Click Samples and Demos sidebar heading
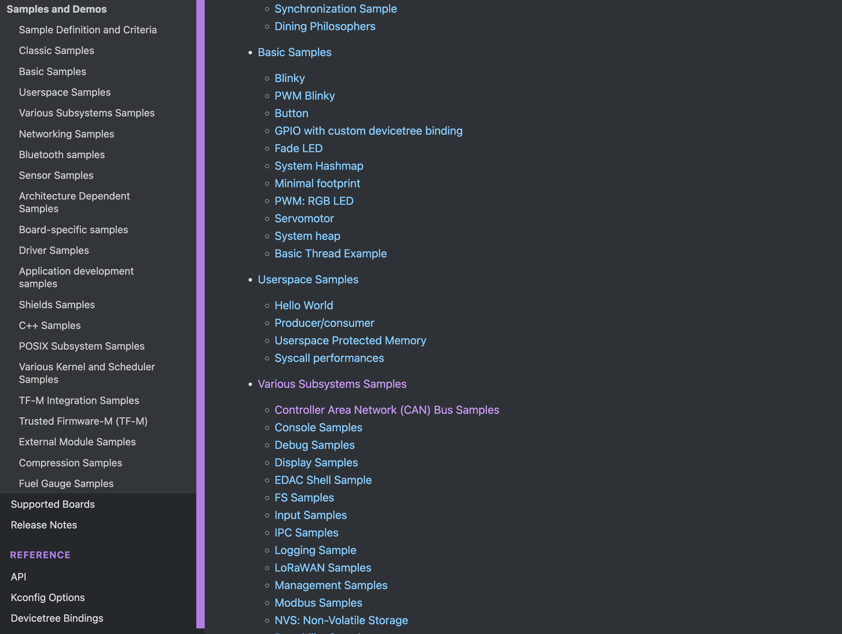This screenshot has width=842, height=634. click(x=56, y=9)
